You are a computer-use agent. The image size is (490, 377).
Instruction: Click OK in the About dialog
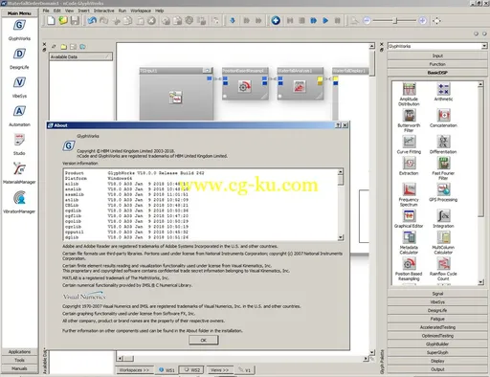click(204, 341)
